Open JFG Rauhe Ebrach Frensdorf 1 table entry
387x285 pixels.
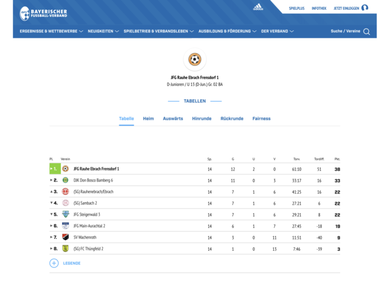click(x=96, y=169)
